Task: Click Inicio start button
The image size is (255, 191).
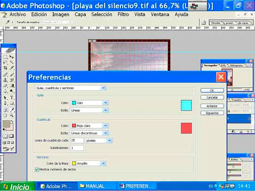Action: click(x=17, y=187)
